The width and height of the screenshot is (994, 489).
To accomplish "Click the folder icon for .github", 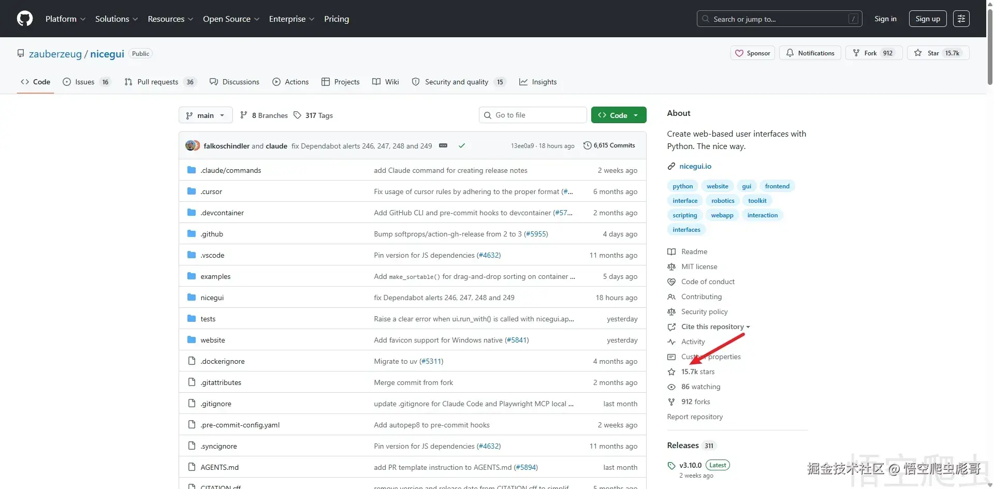I will tap(192, 234).
